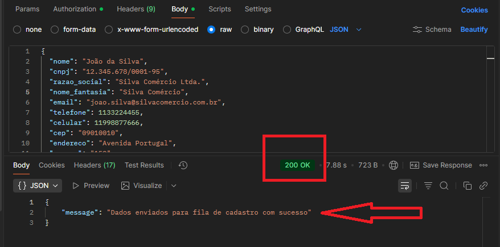Copy response body to clipboard
Image resolution: width=500 pixels, height=247 pixels.
click(x=467, y=186)
